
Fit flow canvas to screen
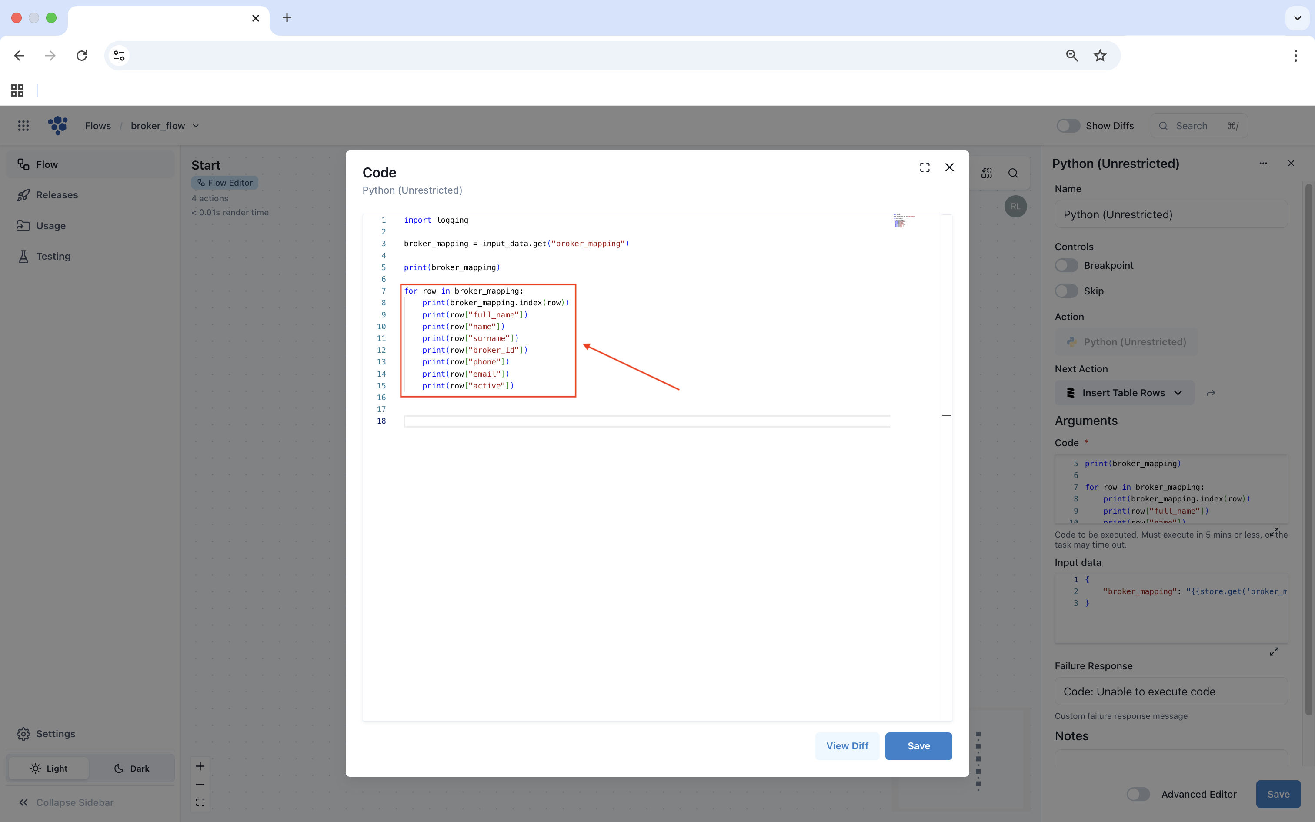pyautogui.click(x=200, y=802)
